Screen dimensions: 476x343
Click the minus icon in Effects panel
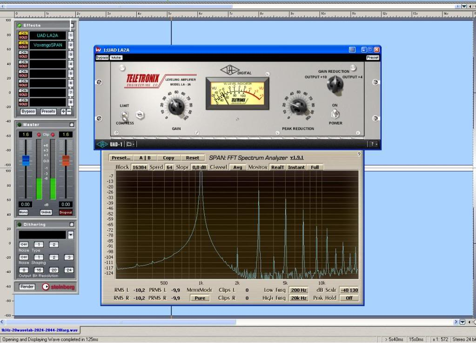tap(69, 111)
